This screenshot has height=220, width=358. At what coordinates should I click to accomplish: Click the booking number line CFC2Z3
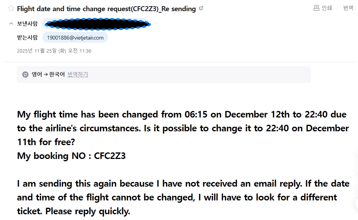[72, 156]
